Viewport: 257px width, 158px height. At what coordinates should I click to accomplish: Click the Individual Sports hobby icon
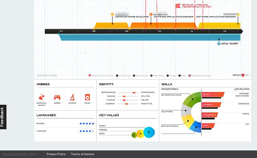(x=41, y=97)
